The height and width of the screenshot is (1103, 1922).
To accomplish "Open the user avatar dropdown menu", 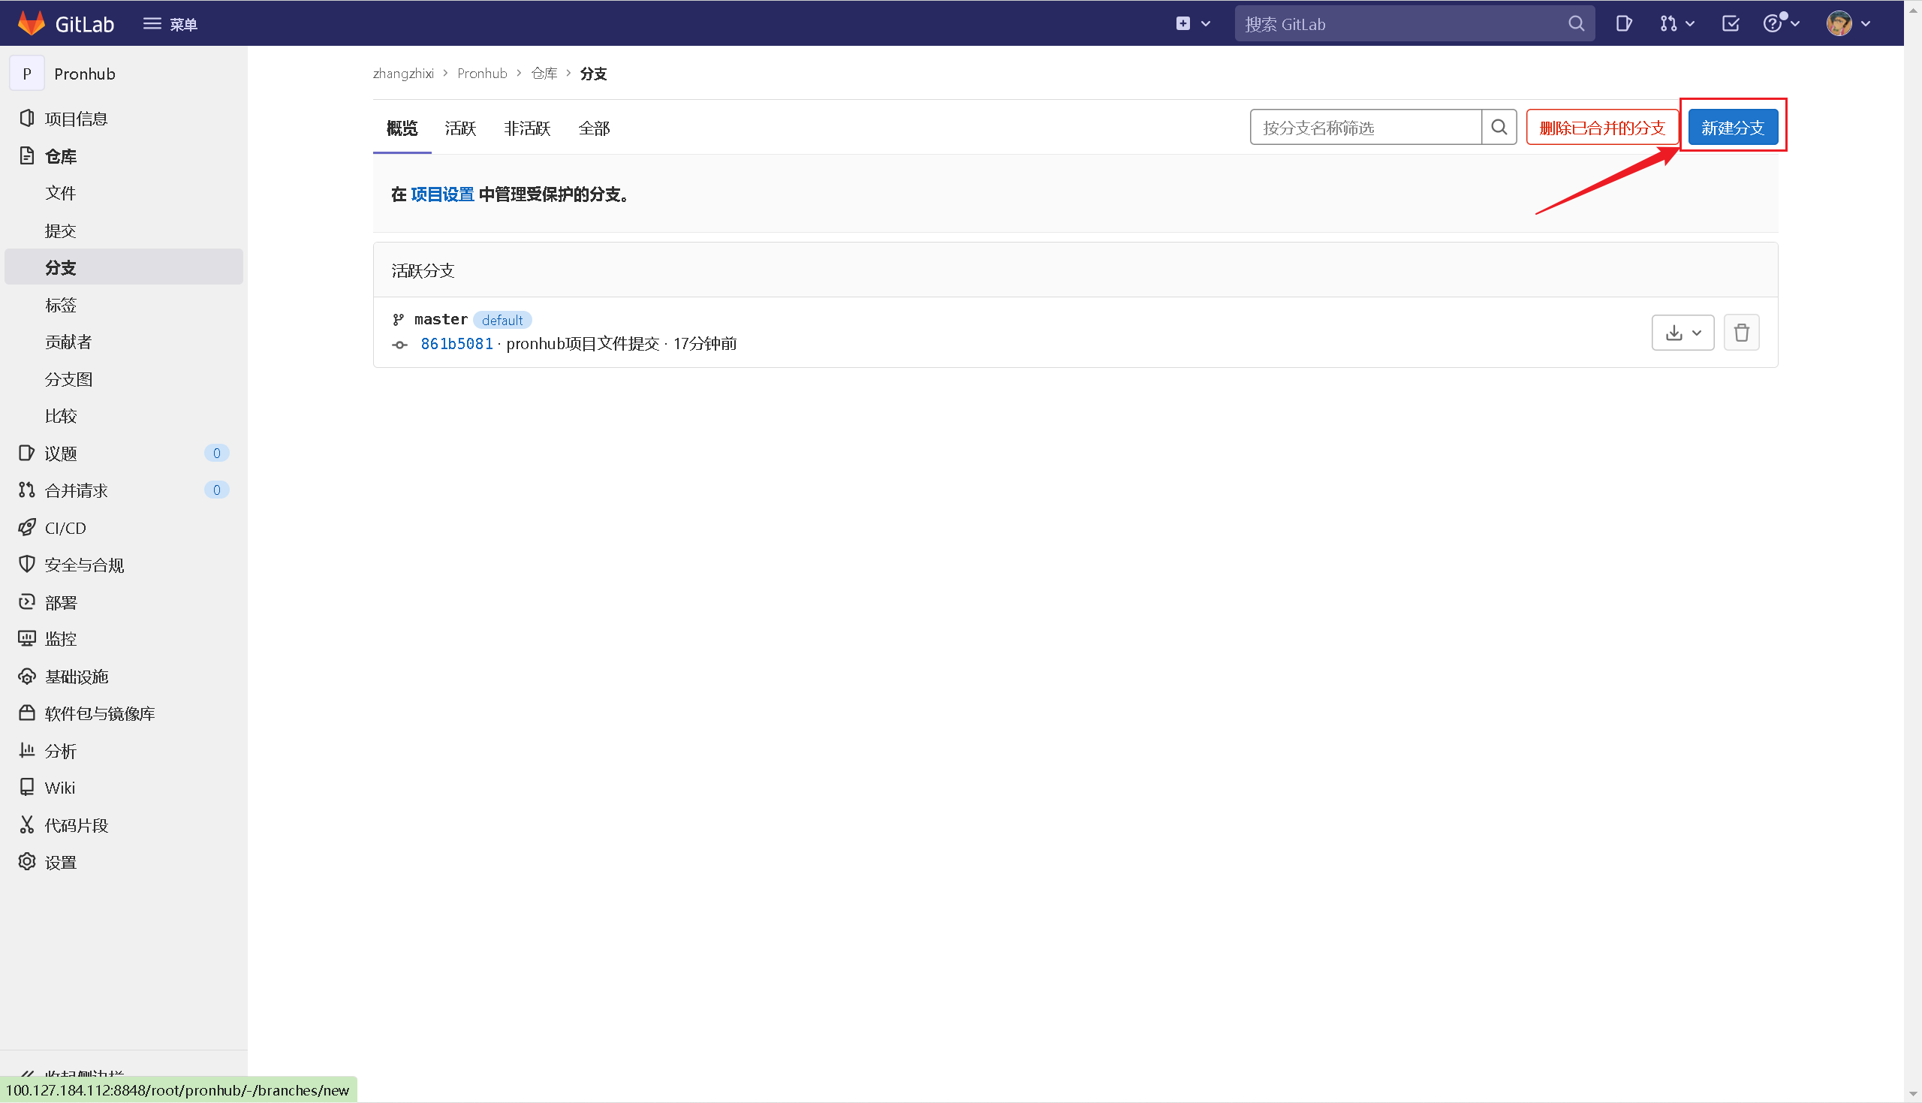I will tap(1848, 23).
